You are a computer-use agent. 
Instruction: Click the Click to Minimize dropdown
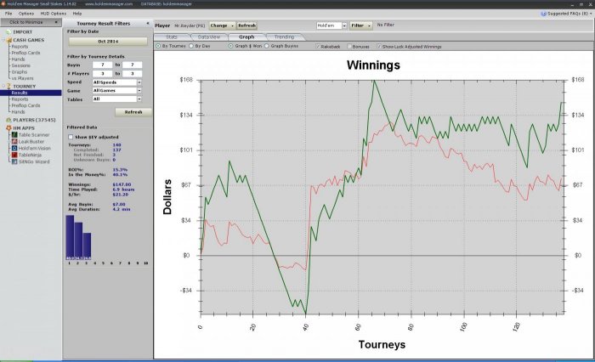coord(31,22)
